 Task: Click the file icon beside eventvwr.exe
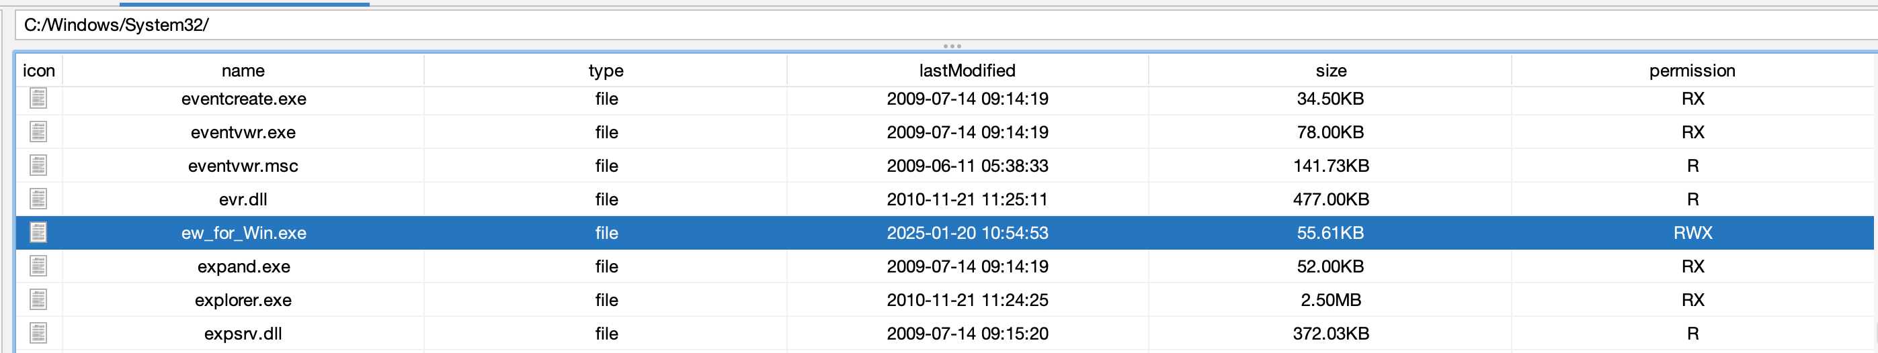click(38, 132)
